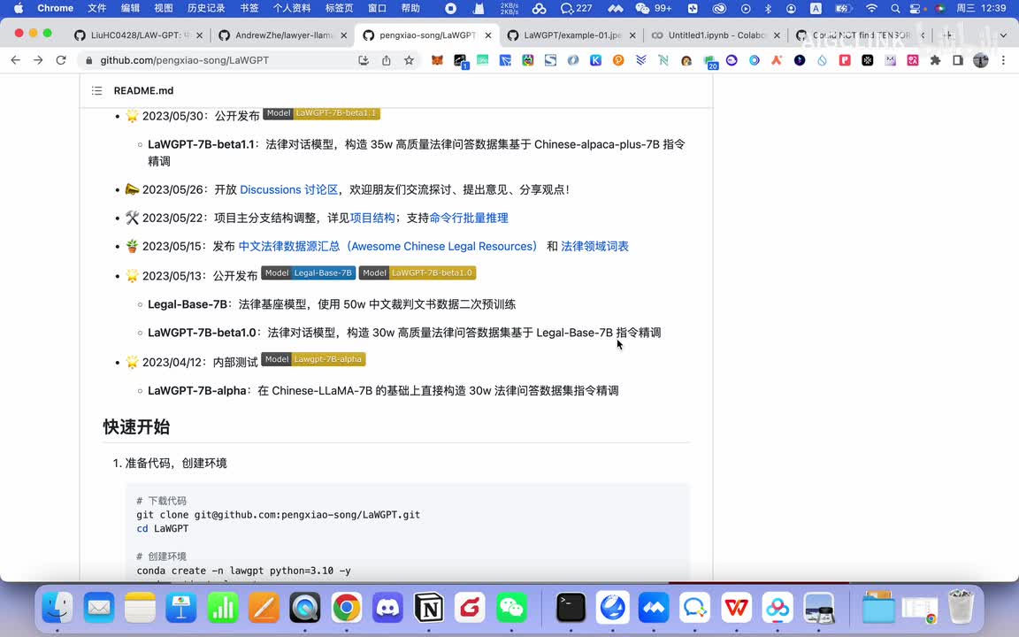Open the Discussions 讨论区 link
Screen dimensions: 1019x637
(288, 189)
